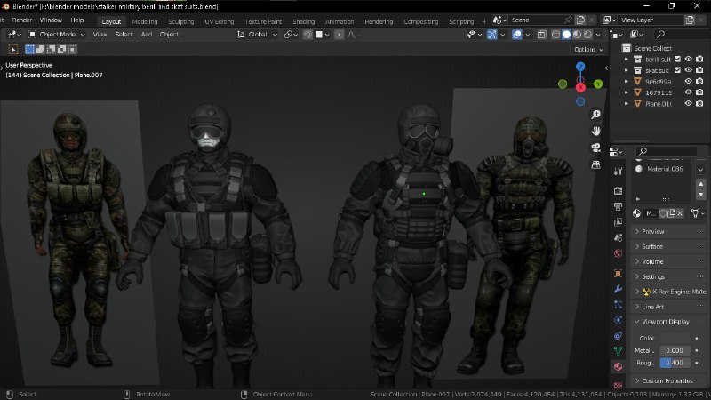Image resolution: width=711 pixels, height=400 pixels.
Task: Open the Object Data green triangle tab
Action: click(x=618, y=351)
